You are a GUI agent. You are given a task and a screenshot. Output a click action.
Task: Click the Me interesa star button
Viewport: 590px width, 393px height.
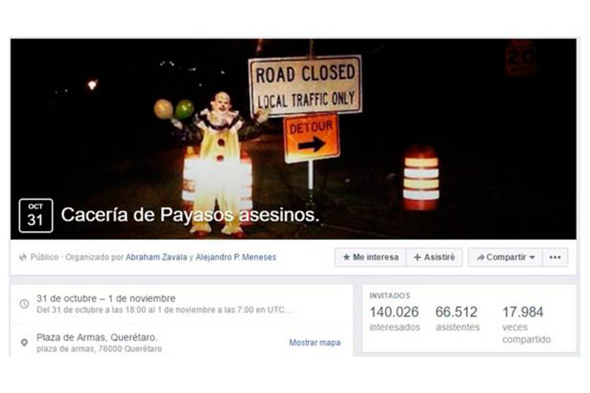click(x=371, y=257)
